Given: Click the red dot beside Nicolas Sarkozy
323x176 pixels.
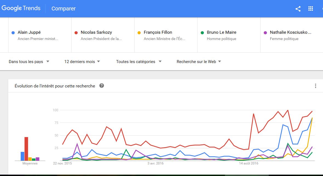Looking at the screenshot, I should [x=76, y=33].
